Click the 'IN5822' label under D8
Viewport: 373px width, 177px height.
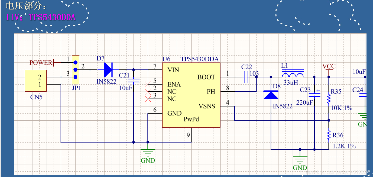point(283,106)
